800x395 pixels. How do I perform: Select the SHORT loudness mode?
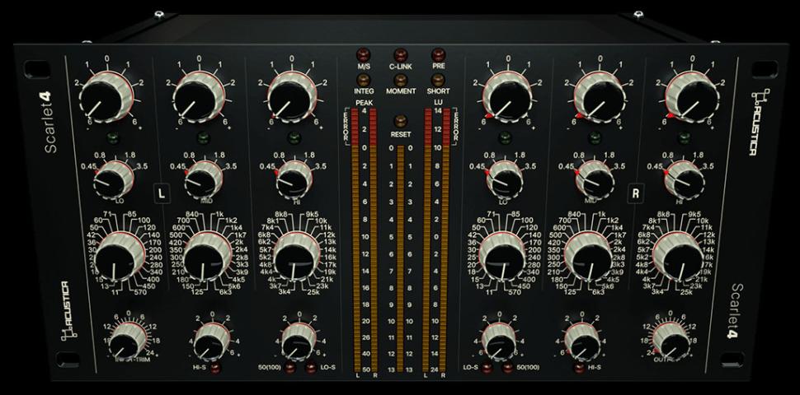[x=439, y=80]
